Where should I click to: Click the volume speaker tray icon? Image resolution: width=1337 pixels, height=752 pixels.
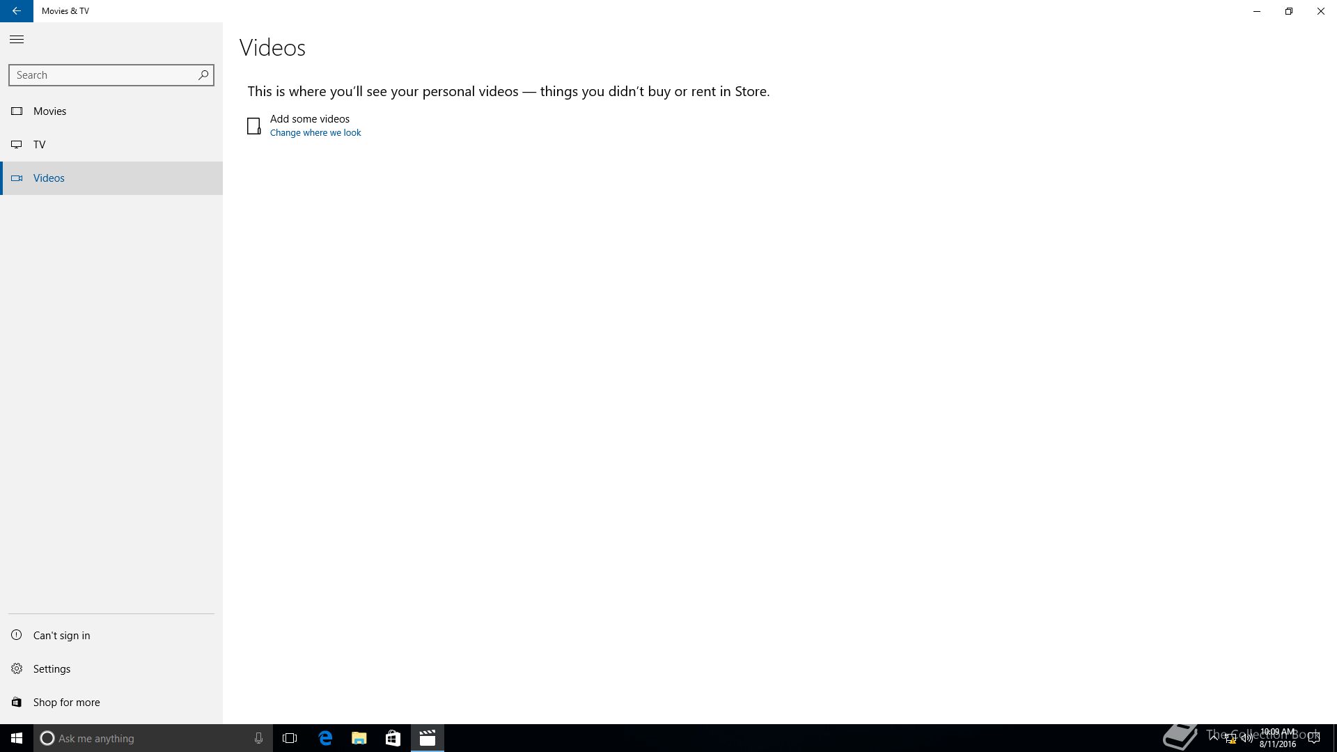point(1247,739)
